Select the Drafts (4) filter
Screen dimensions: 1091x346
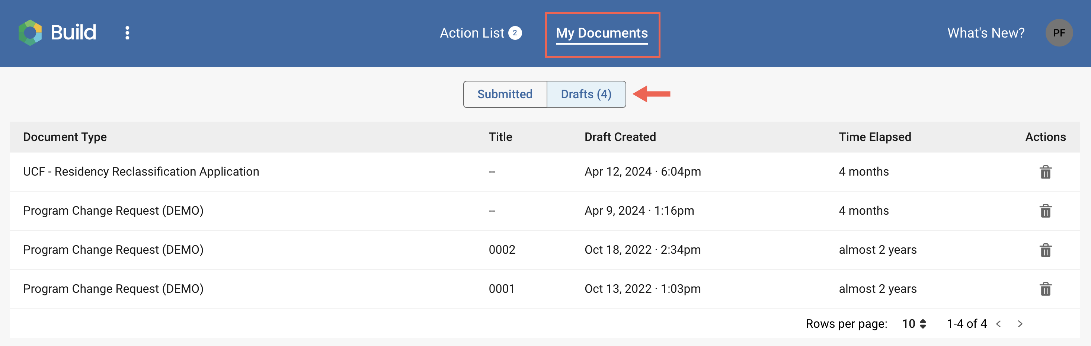point(586,94)
